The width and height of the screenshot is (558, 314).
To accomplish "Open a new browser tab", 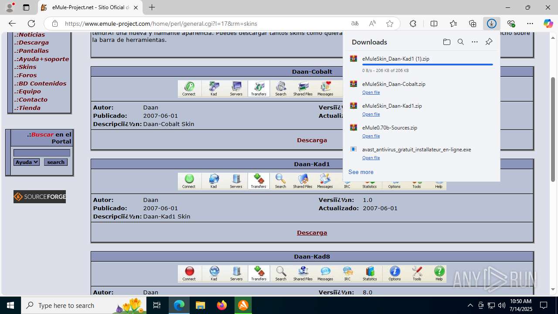I will pos(152,7).
